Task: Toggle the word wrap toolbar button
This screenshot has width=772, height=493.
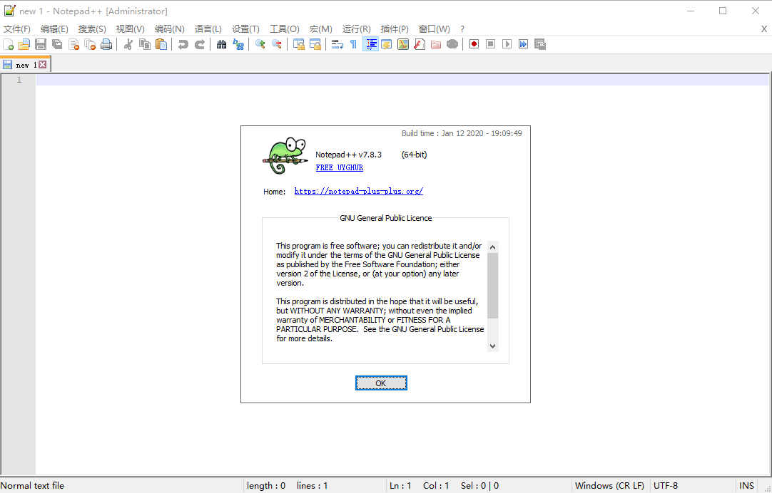Action: 337,44
